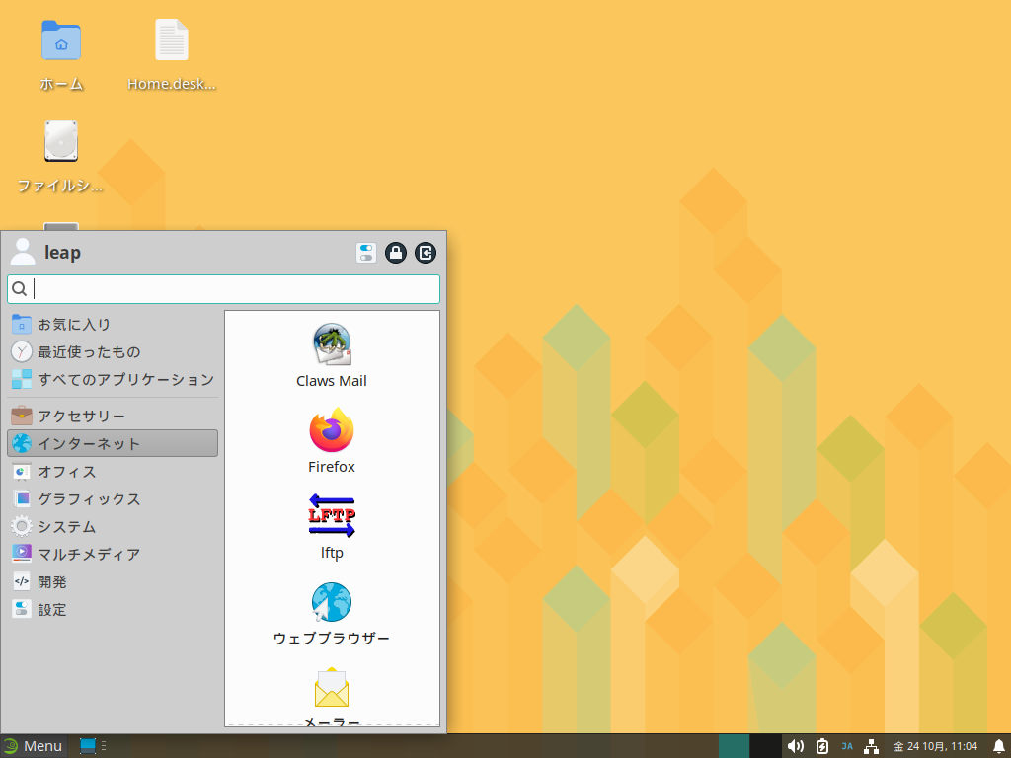The height and width of the screenshot is (758, 1011).
Task: Open settings manager toggle icon in menu header
Action: pyautogui.click(x=366, y=253)
